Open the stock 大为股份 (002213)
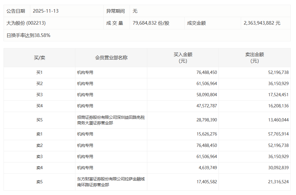This screenshot has width=296, height=195. point(26,23)
